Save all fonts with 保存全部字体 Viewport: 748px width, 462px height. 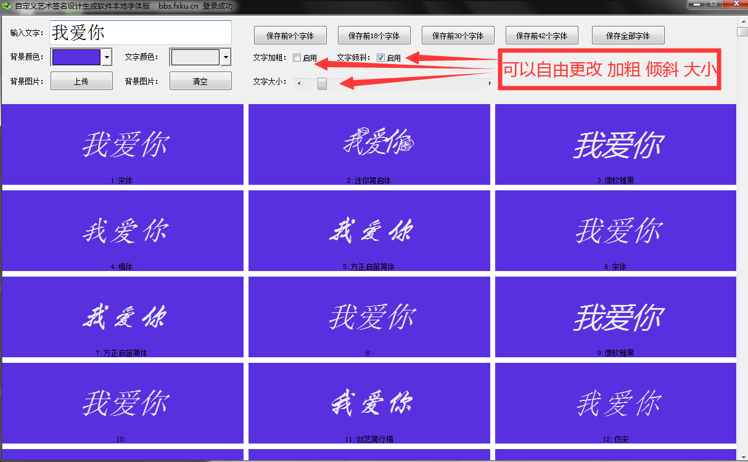[628, 35]
